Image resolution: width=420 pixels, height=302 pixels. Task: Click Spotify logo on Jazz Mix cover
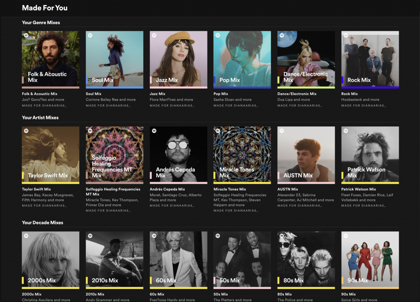click(x=154, y=35)
